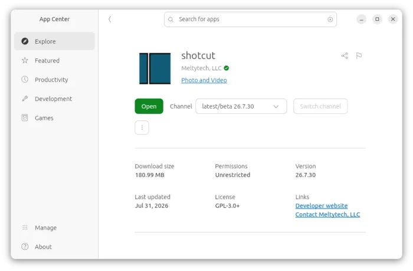Image resolution: width=413 pixels, height=271 pixels.
Task: Click the verified publisher badge
Action: (x=226, y=68)
